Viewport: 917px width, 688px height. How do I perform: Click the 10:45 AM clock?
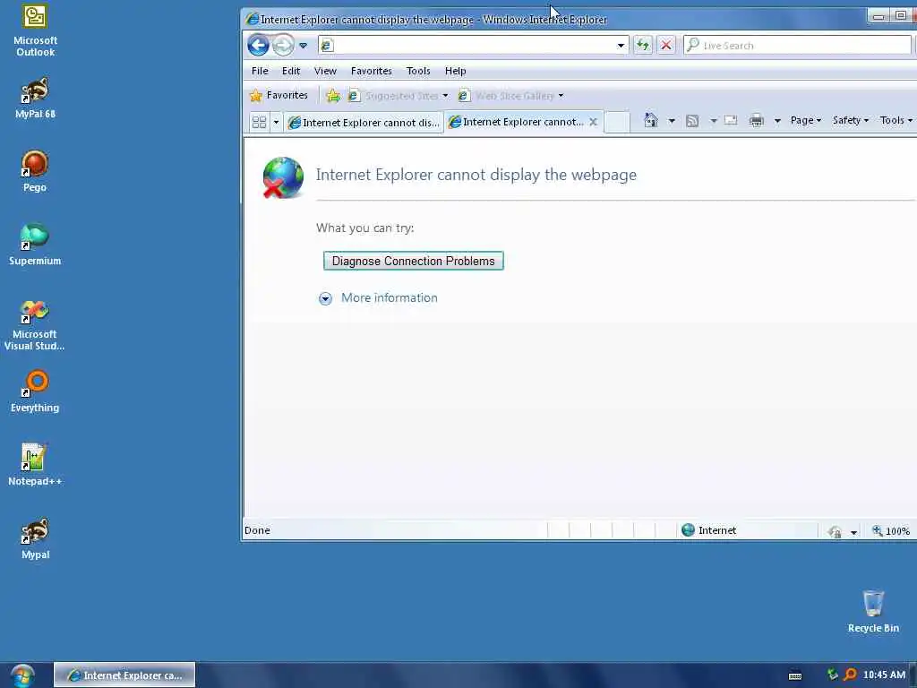click(884, 675)
